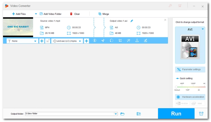Select Merge in the top toolbar
211x122 pixels.
point(103,14)
